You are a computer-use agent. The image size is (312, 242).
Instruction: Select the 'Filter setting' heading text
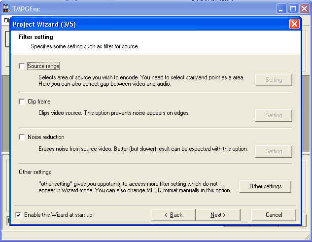point(36,37)
